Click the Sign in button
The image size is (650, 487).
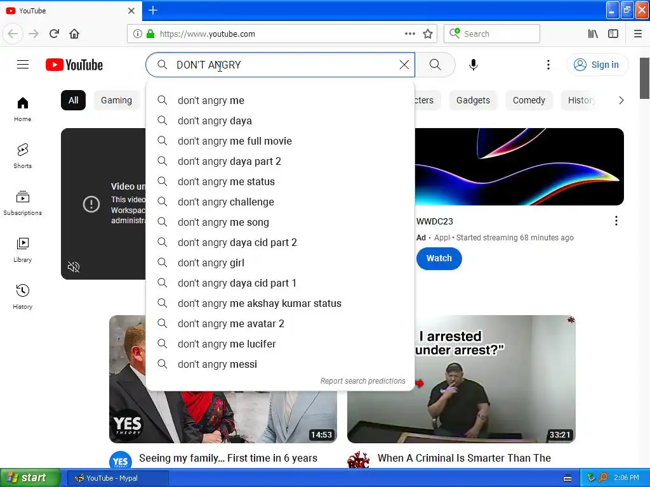(x=597, y=65)
